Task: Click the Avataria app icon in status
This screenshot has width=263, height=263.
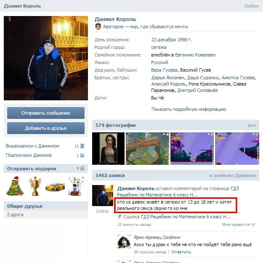Action: coord(98,27)
